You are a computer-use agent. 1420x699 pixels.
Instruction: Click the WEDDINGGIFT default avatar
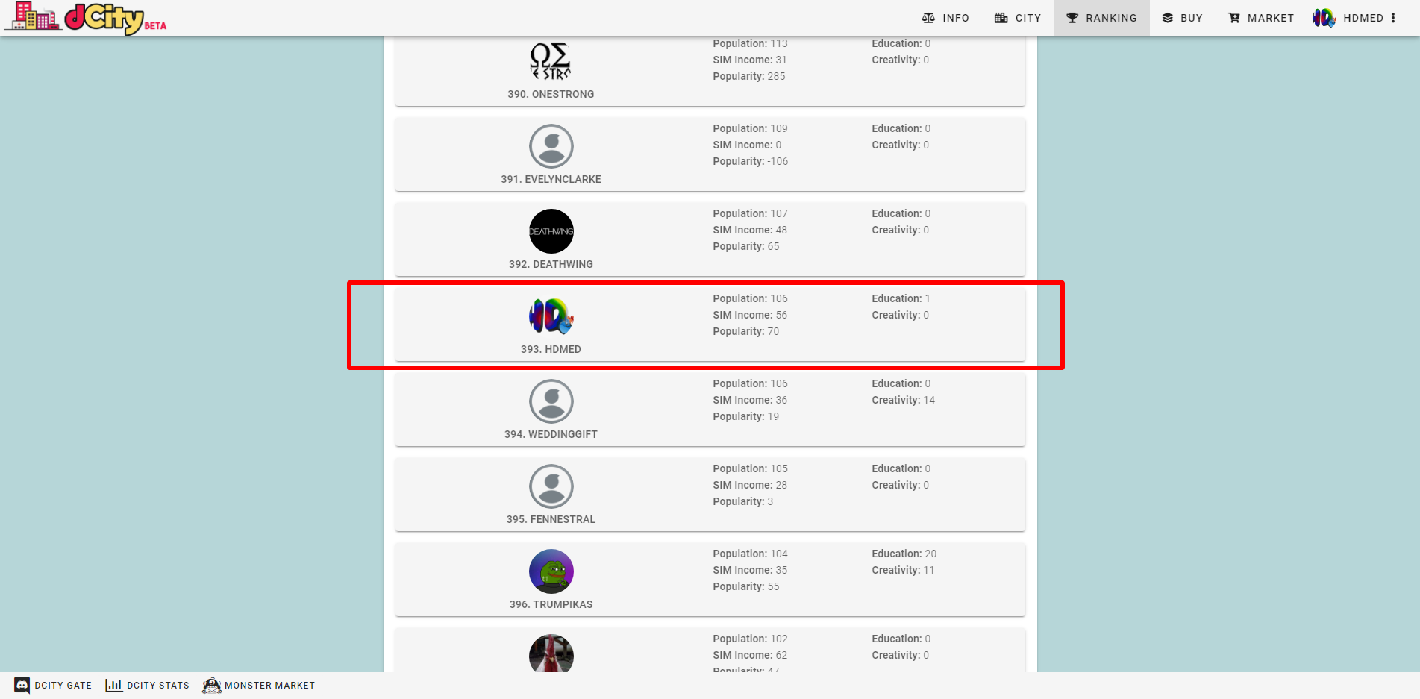click(551, 401)
